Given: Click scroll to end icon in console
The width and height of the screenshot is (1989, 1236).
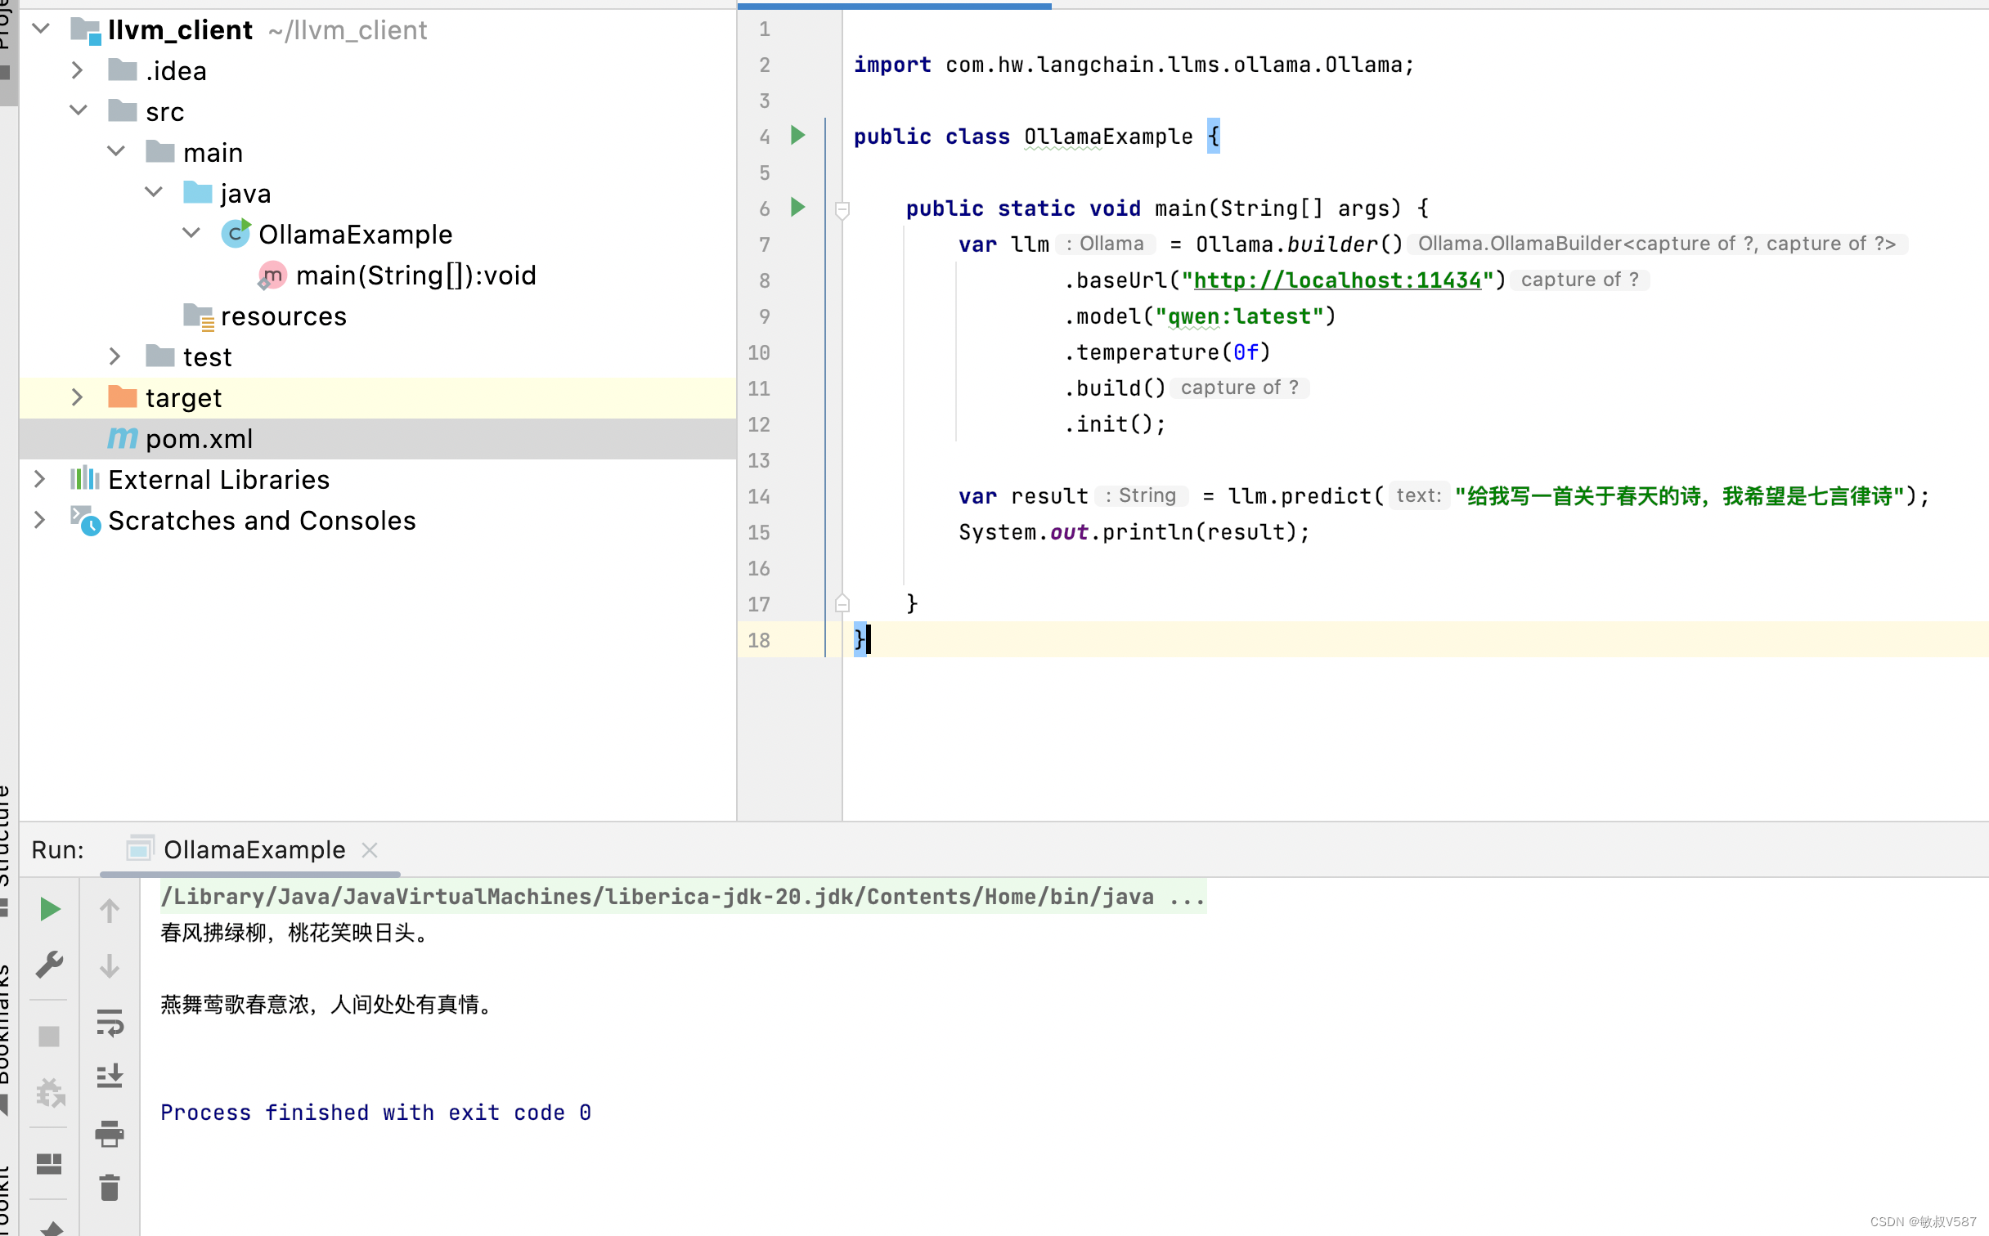Looking at the screenshot, I should pos(110,1077).
